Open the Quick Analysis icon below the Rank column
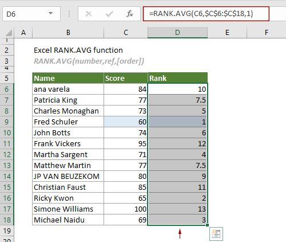 (x=216, y=234)
